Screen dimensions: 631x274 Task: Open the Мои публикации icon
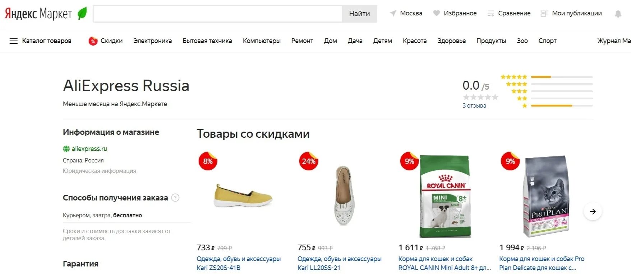(544, 13)
